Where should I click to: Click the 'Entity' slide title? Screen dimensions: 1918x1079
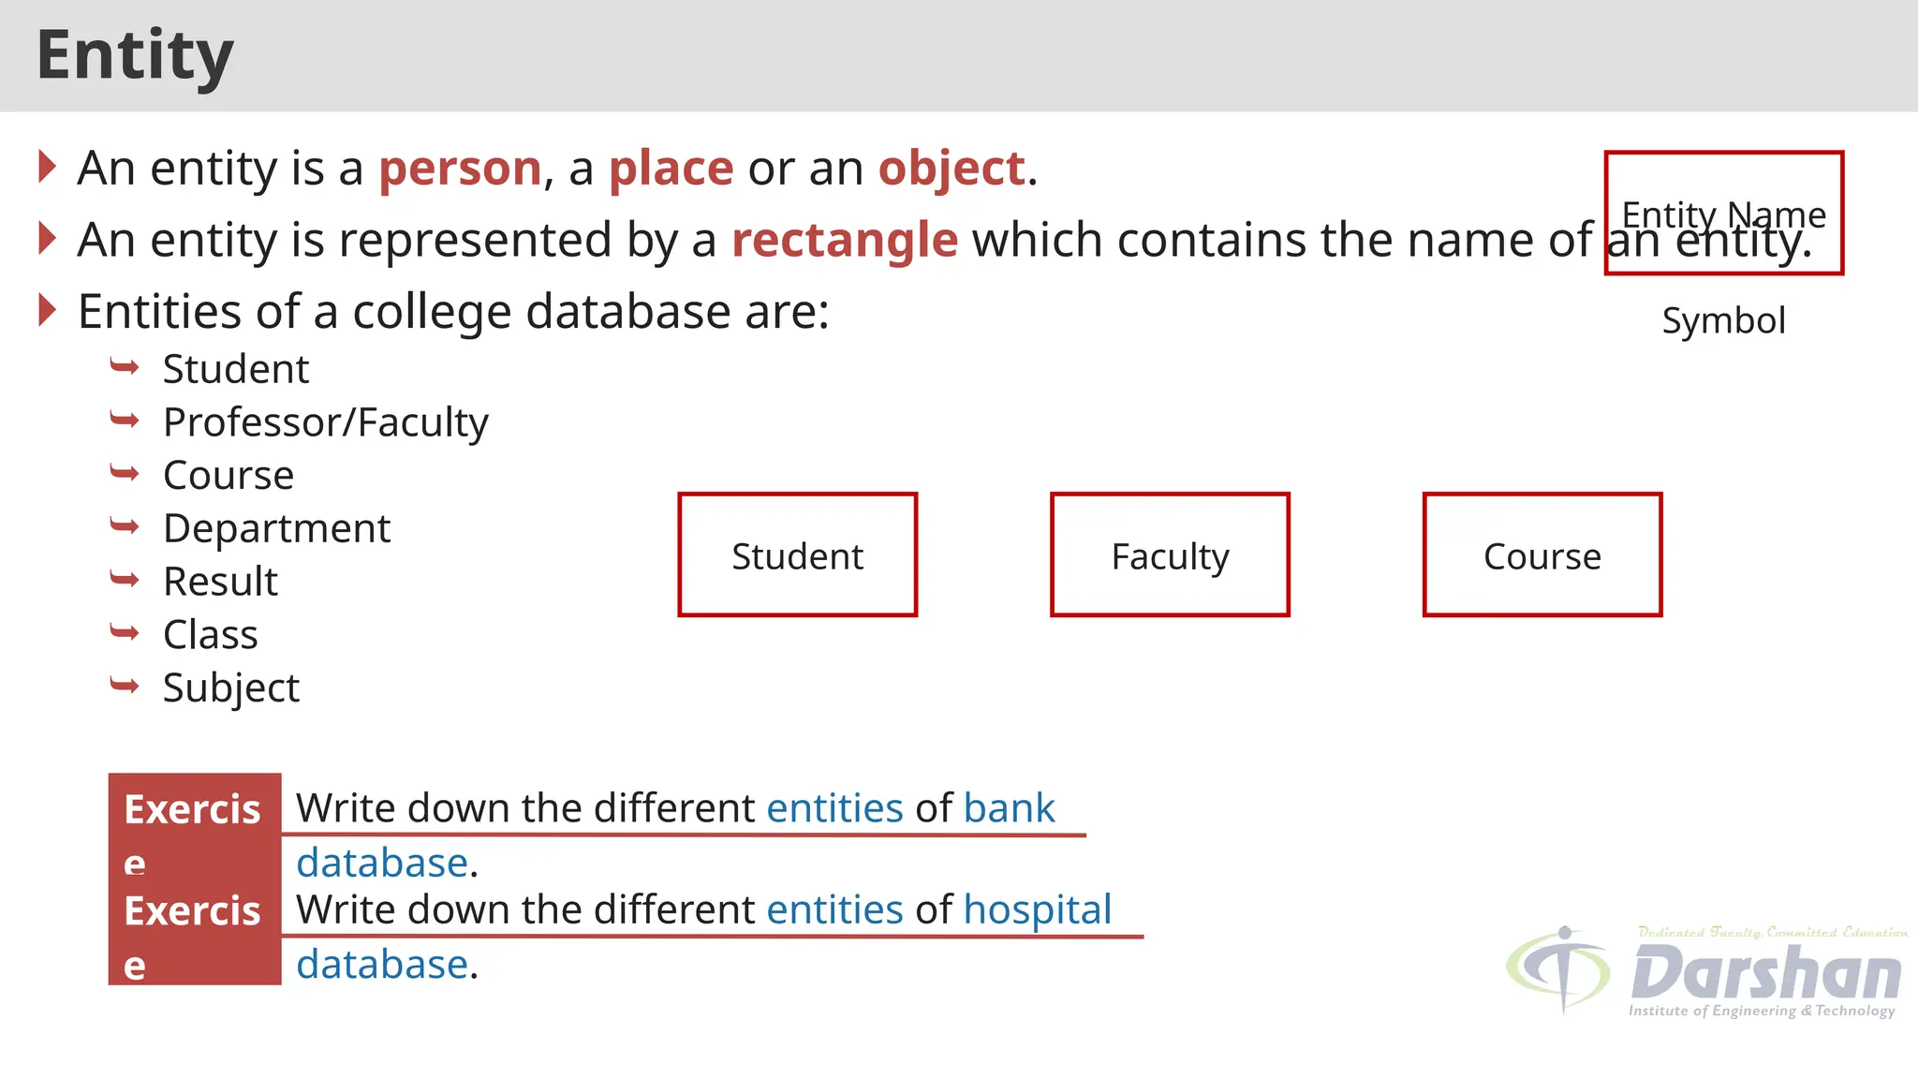pyautogui.click(x=135, y=55)
